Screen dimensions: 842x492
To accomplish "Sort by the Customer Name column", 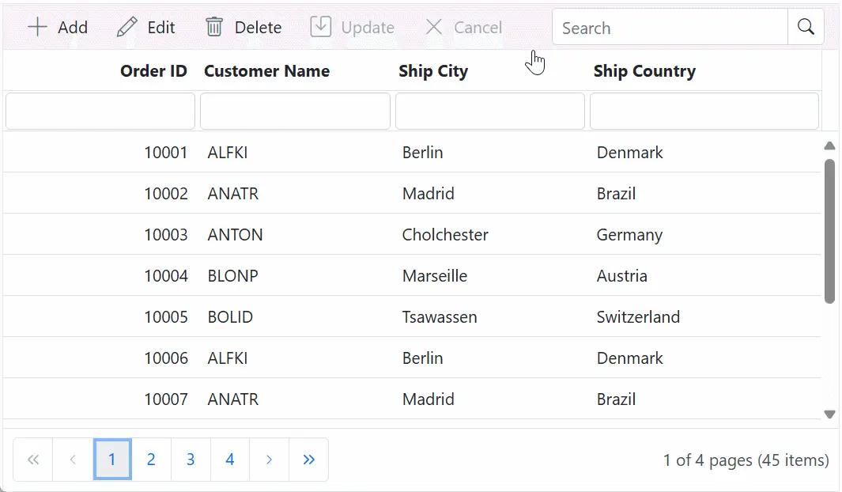I will pos(266,70).
